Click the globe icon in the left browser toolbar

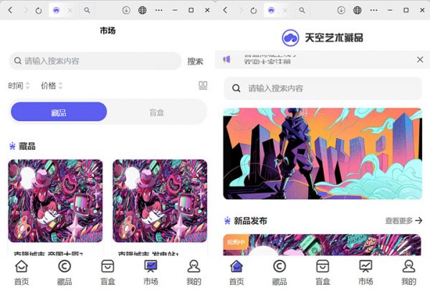coord(143,11)
